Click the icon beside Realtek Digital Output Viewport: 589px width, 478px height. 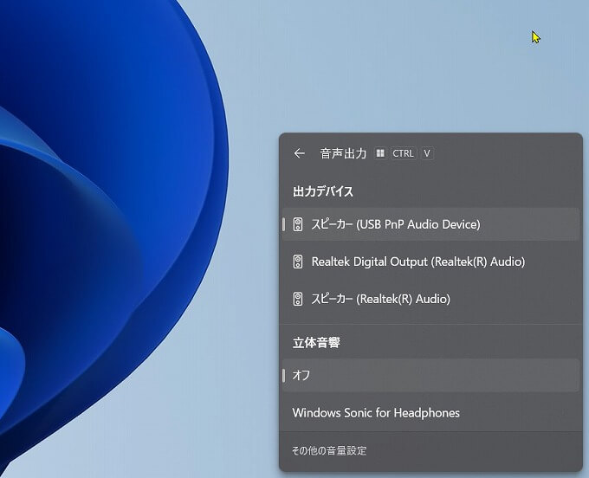(x=298, y=262)
